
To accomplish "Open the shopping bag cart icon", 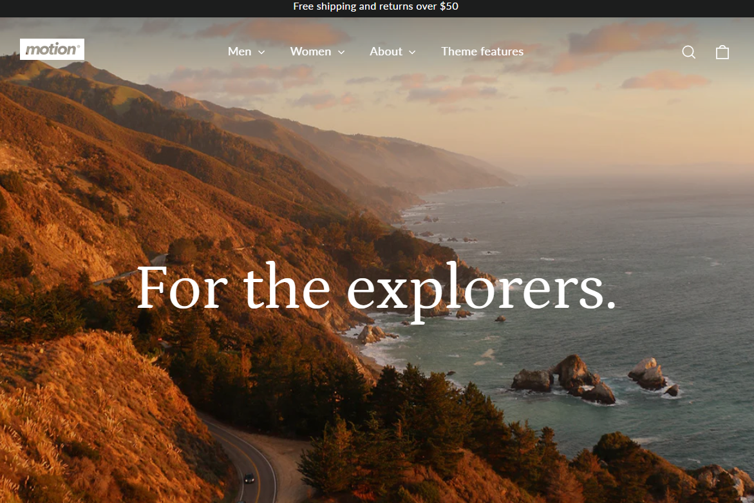I will coord(722,52).
